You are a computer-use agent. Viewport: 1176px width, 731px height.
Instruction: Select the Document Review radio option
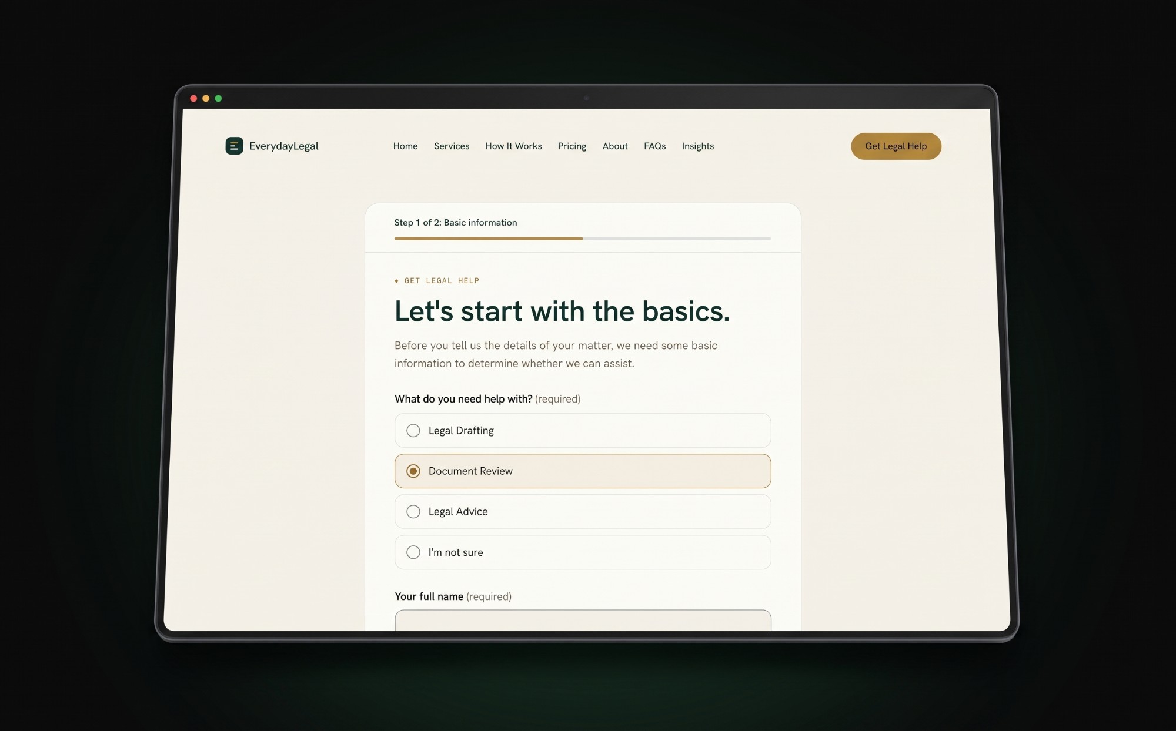click(583, 471)
